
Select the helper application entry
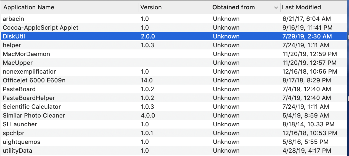[12, 45]
